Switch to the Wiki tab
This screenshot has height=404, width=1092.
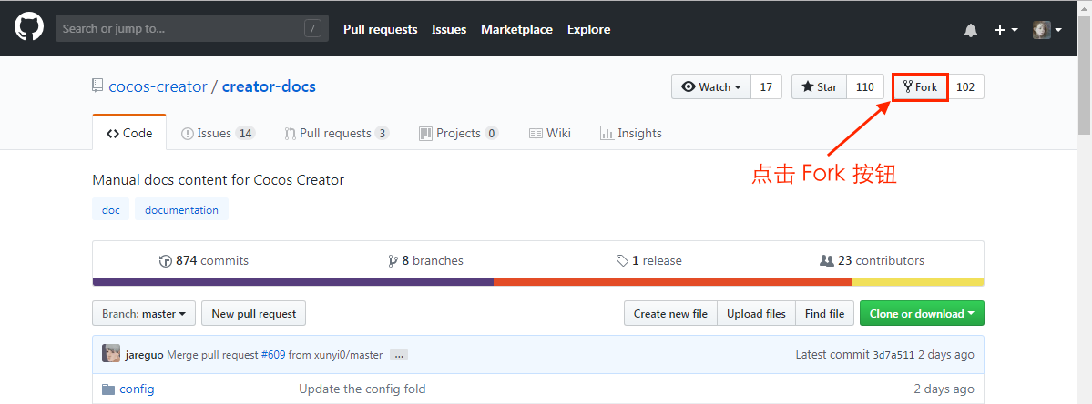pyautogui.click(x=550, y=133)
